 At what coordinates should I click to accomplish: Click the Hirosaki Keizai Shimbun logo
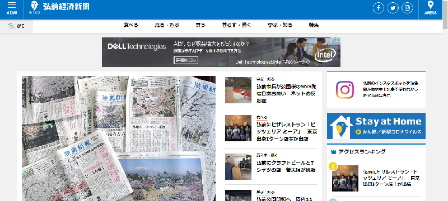[60, 7]
